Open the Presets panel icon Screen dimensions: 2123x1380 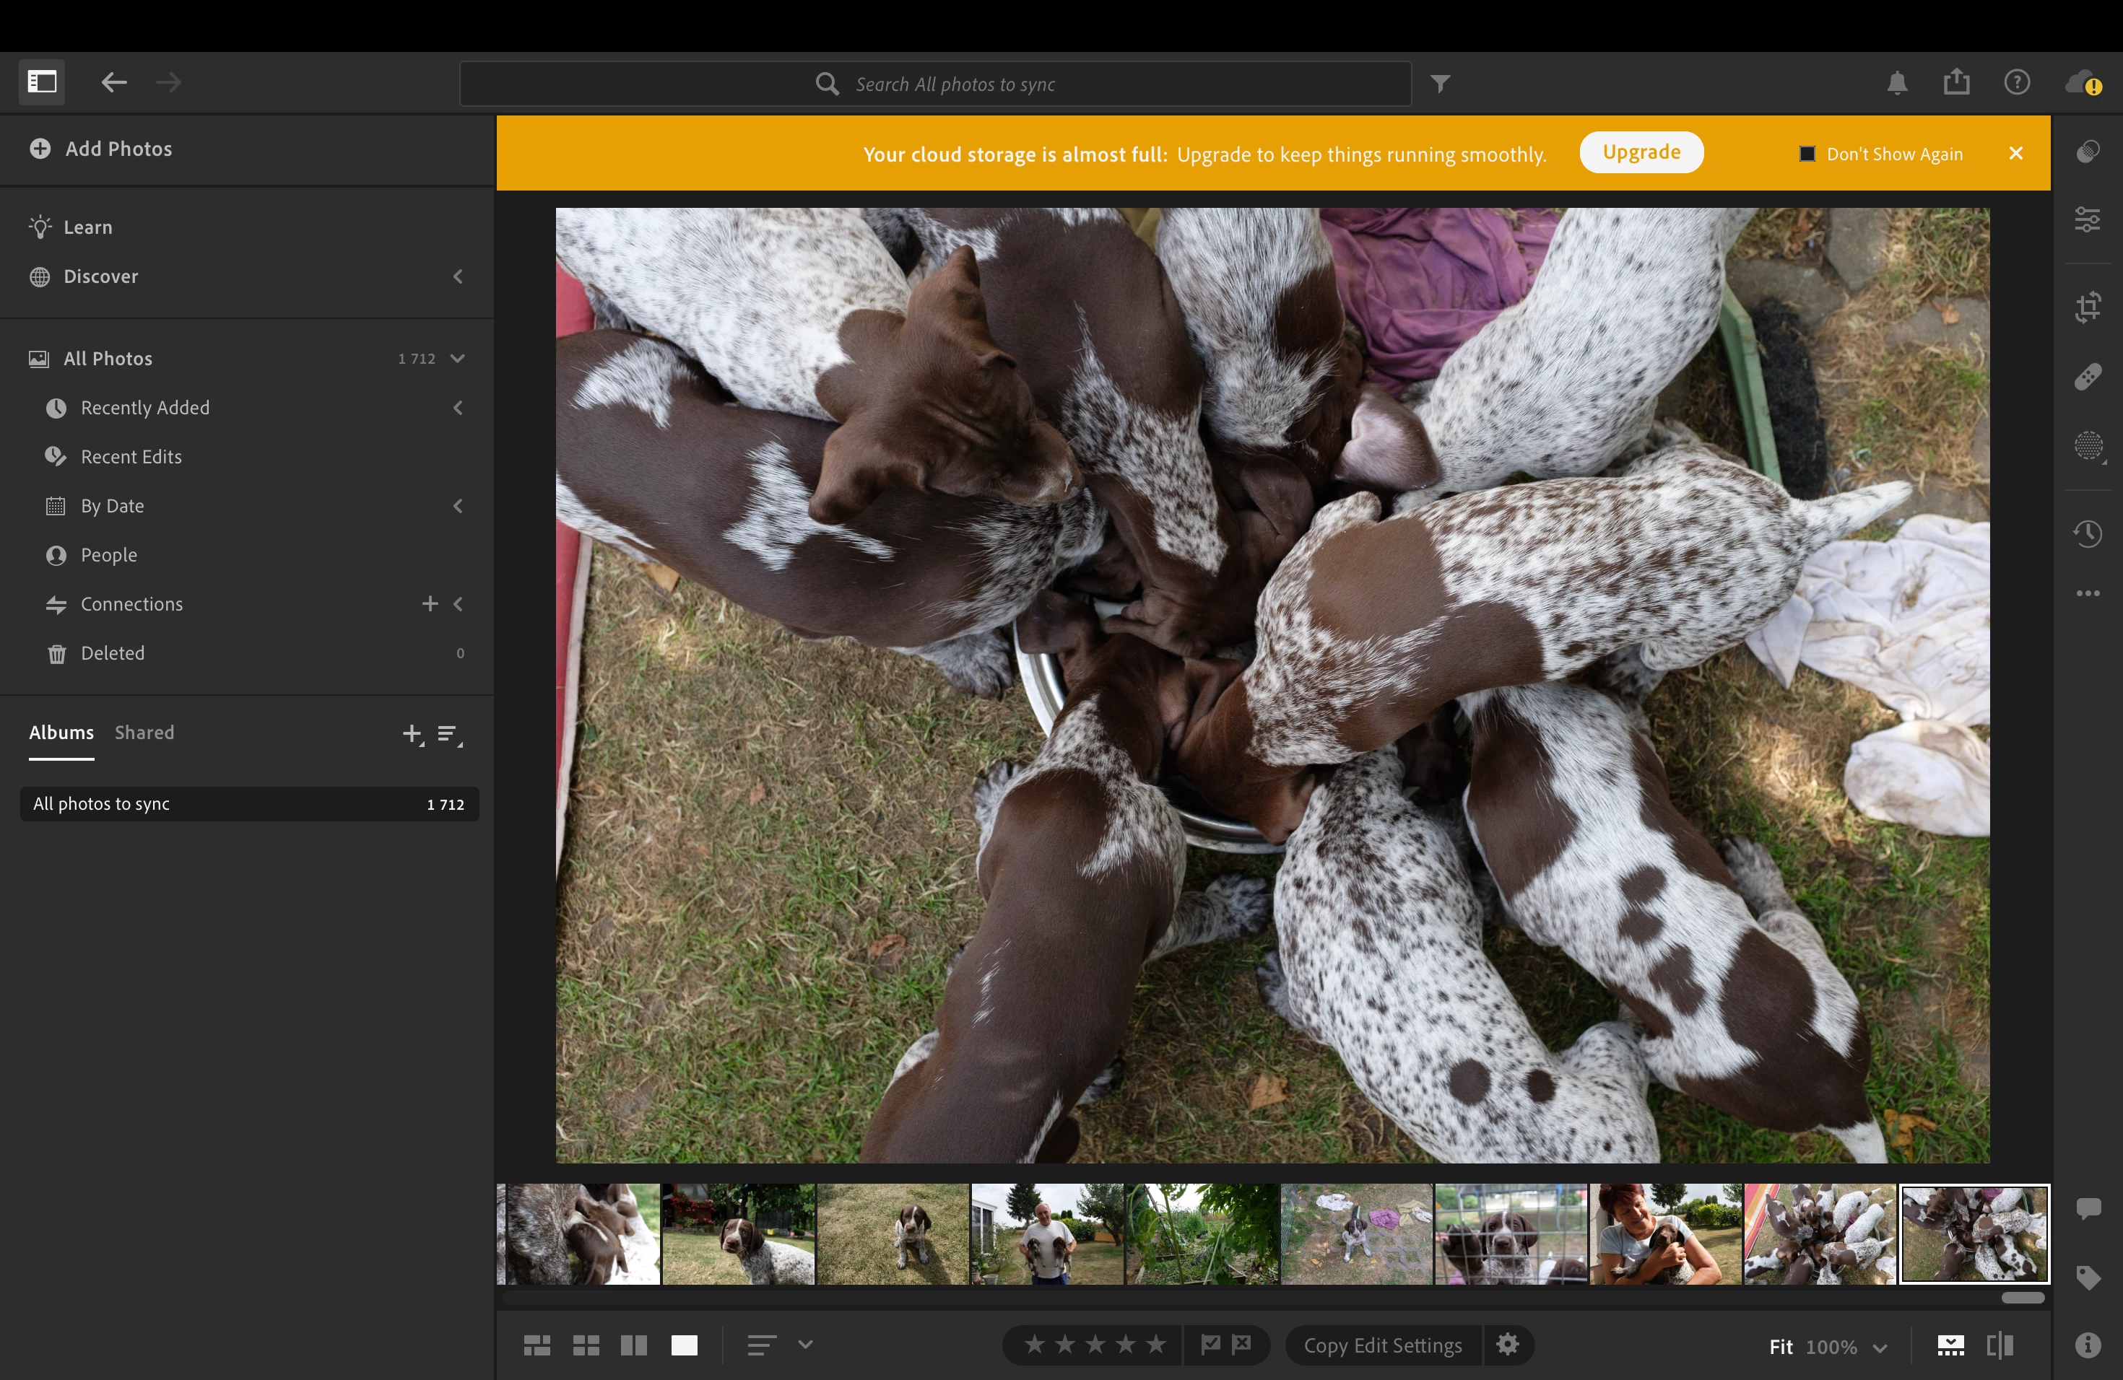click(x=2088, y=152)
